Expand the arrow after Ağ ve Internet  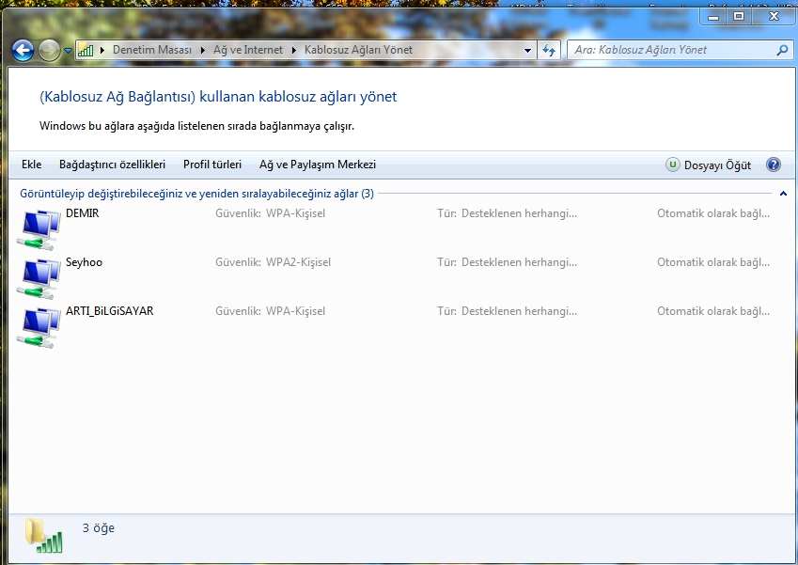click(293, 50)
